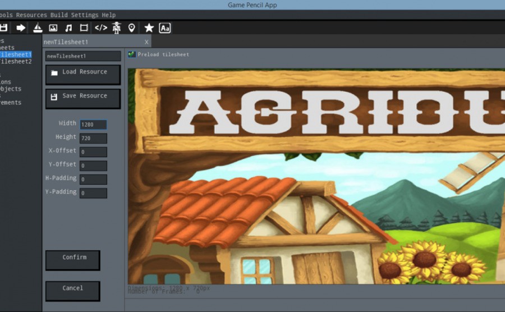Click the Load Resource button
505x312 pixels.
pos(83,75)
